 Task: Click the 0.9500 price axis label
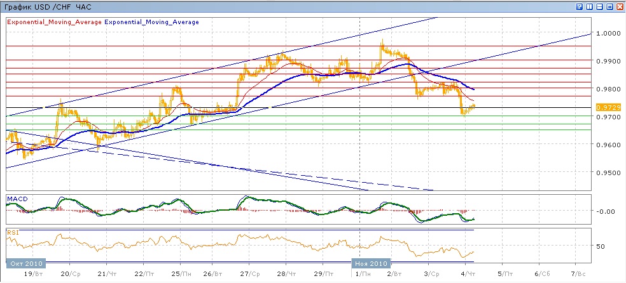click(x=606, y=173)
